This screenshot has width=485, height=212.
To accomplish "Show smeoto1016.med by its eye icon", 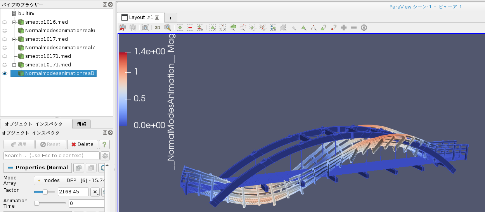I will tap(5, 22).
